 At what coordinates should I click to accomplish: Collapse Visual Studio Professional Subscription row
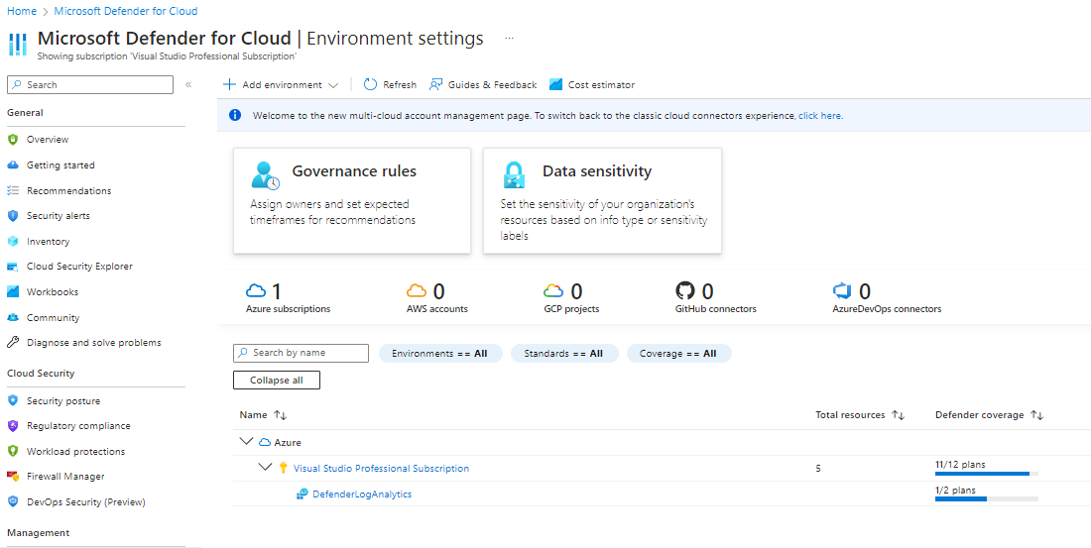click(x=265, y=468)
